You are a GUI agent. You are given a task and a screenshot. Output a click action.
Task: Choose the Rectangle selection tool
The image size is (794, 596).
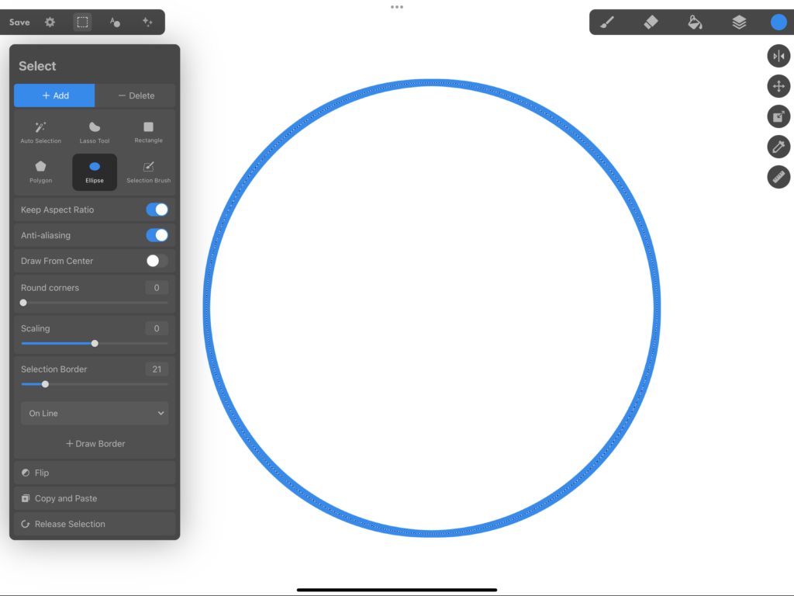(147, 130)
